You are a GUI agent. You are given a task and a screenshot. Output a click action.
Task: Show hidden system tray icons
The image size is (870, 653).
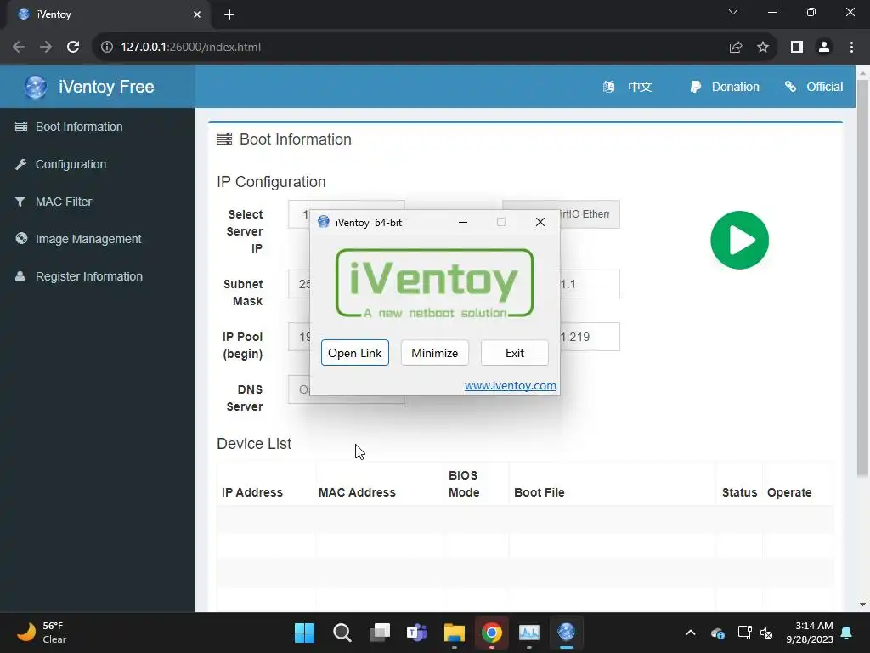(x=690, y=633)
